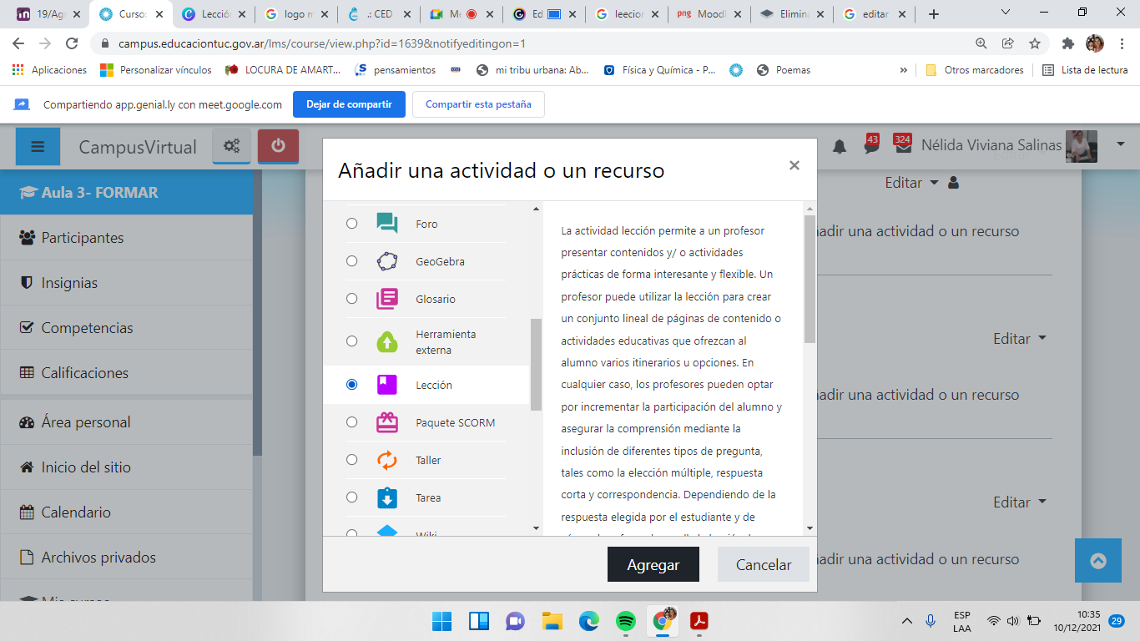Image resolution: width=1140 pixels, height=641 pixels.
Task: Select the Paquete SCORM radio button
Action: tap(351, 422)
